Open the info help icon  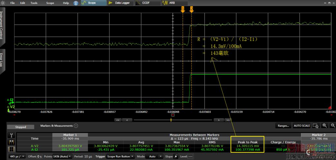[x=76, y=3]
